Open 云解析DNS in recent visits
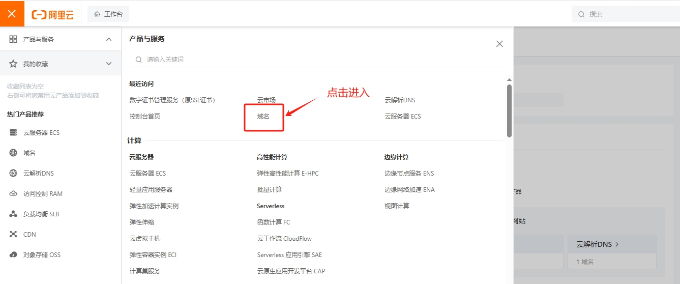The height and width of the screenshot is (284, 680). tap(400, 100)
